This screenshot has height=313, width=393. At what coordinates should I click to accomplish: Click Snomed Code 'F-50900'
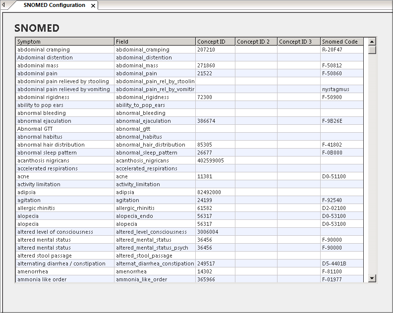[342, 97]
